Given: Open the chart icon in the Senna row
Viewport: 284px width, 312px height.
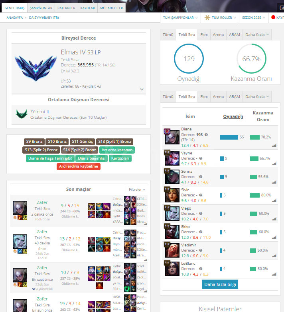Looking at the screenshot, I should point(274,182).
